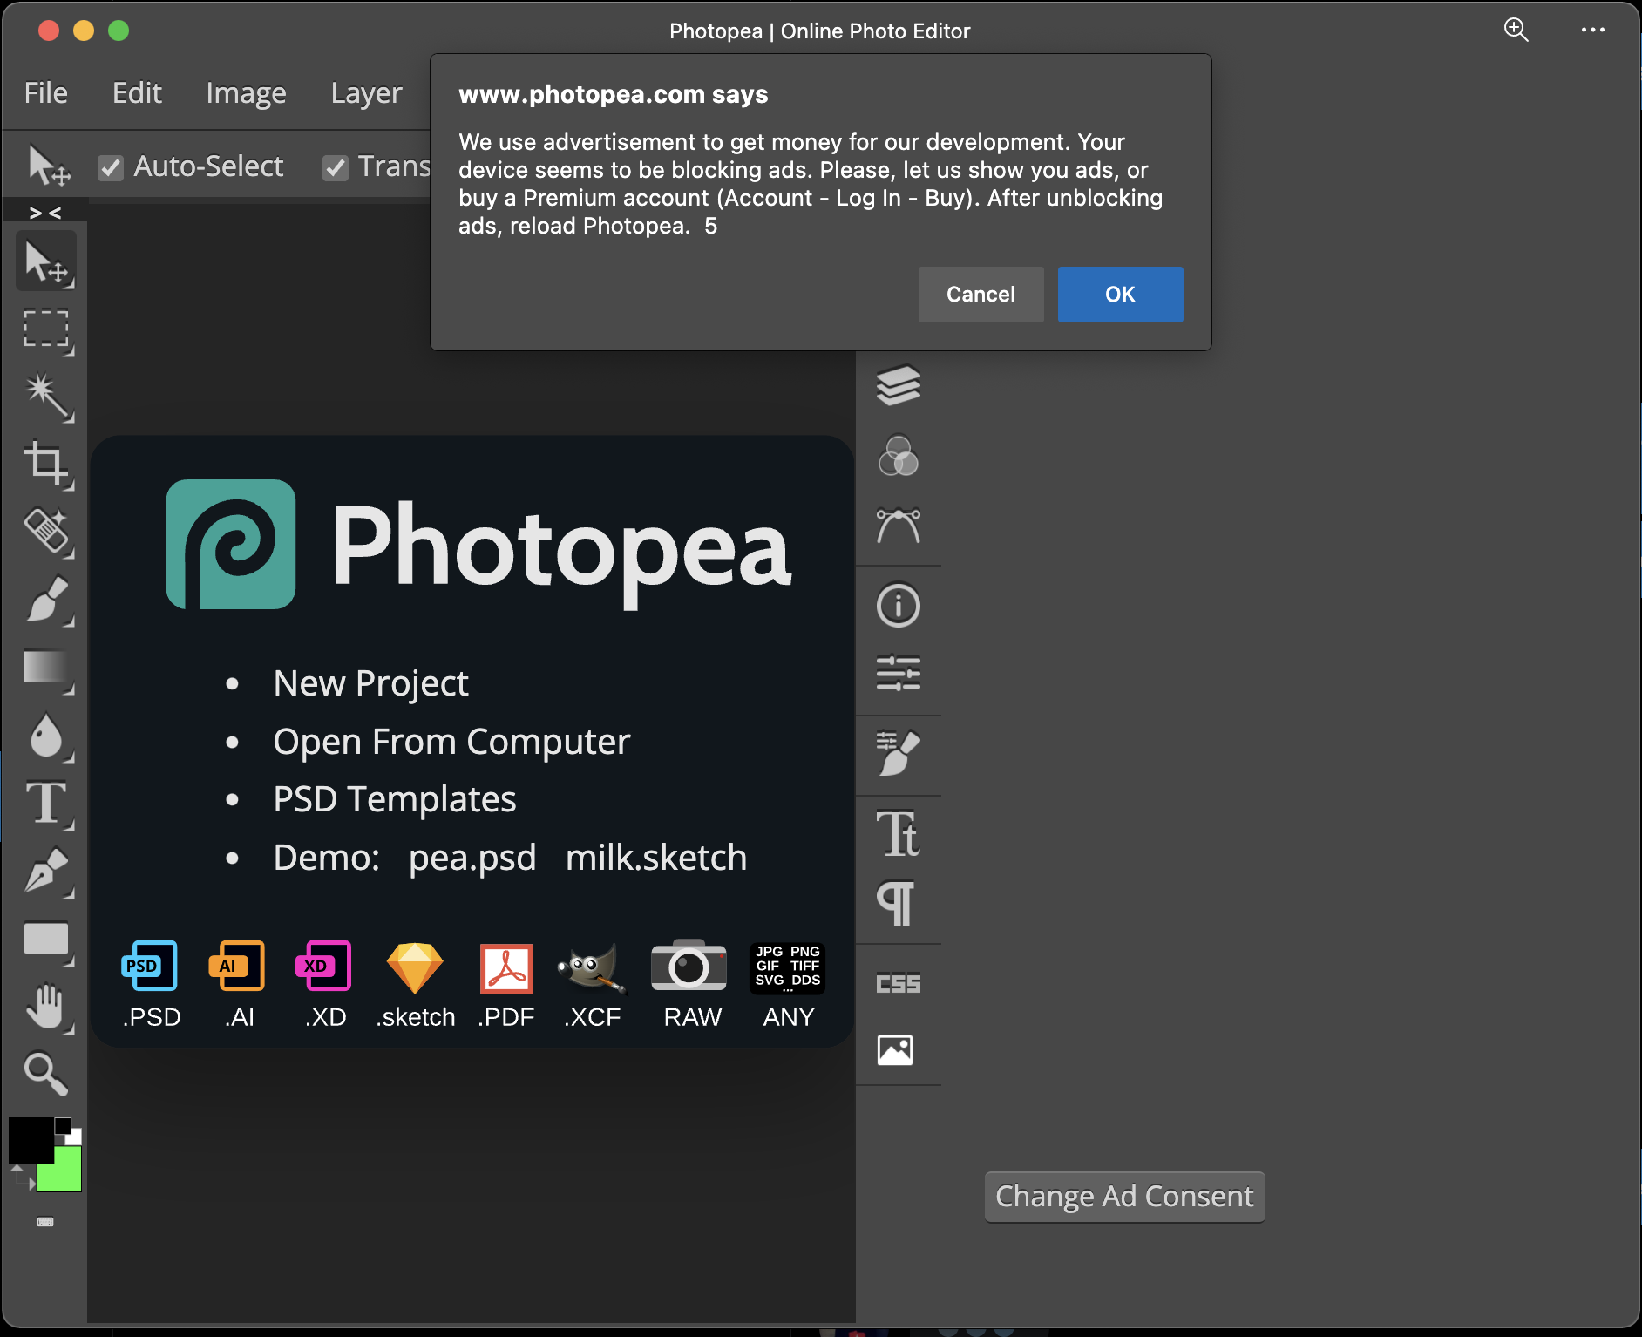Click the .PSD format icon
Image resolution: width=1642 pixels, height=1337 pixels.
151,966
